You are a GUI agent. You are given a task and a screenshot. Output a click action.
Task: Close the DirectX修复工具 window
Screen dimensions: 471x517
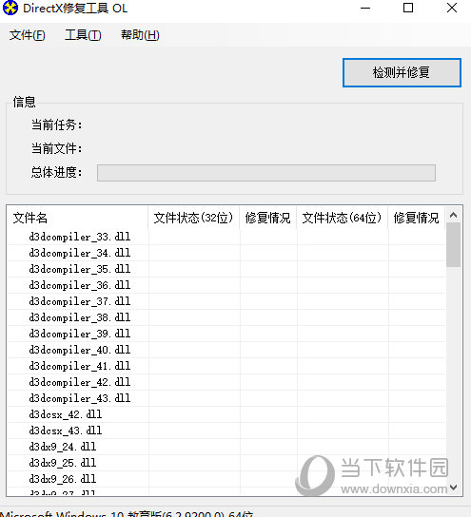click(452, 8)
